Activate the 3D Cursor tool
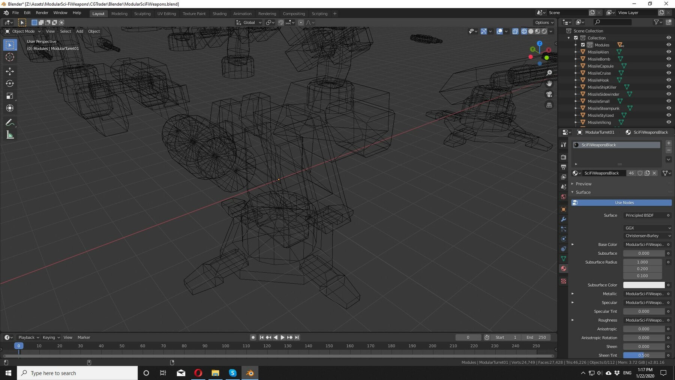This screenshot has width=675, height=380. coord(10,57)
